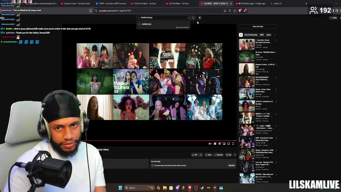Open options menu for 'Reichi-MACHIGAINAI' video

(x=276, y=77)
